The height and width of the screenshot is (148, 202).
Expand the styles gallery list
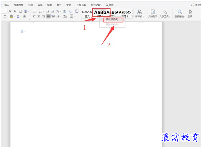132,17
